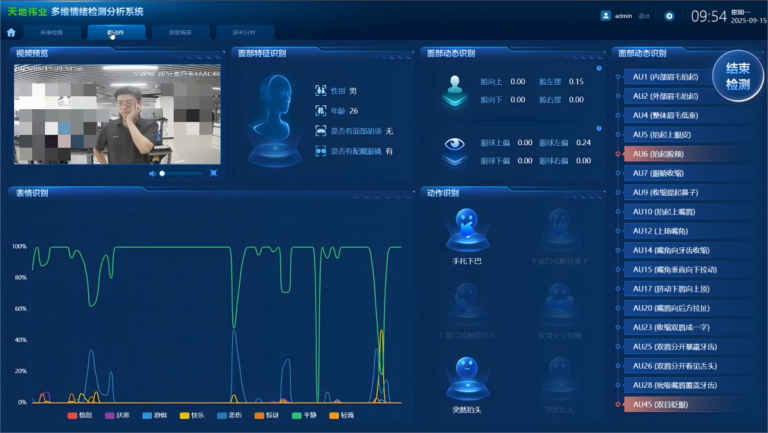Toggle 愤怒 series in chart legend

80,416
